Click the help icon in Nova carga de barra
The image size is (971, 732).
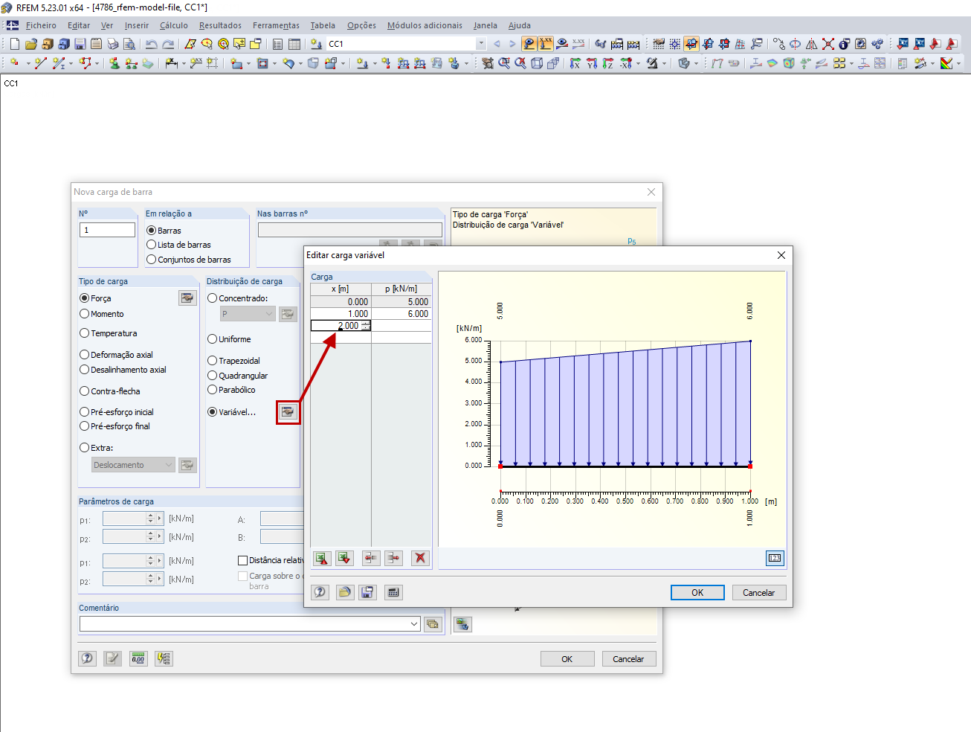click(x=88, y=658)
